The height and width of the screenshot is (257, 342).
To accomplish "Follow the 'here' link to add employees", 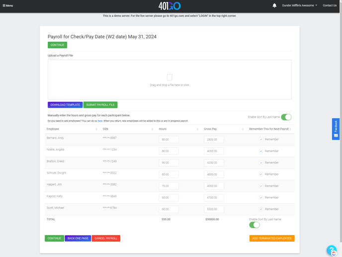I will [x=100, y=121].
